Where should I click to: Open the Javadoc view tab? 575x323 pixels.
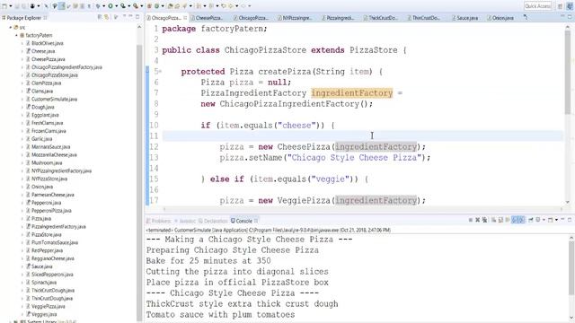(x=186, y=221)
